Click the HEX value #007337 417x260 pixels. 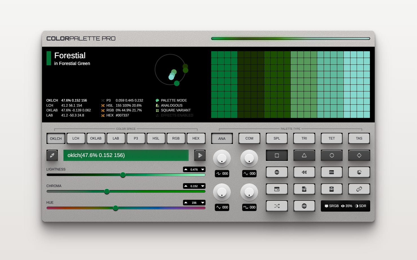122,115
